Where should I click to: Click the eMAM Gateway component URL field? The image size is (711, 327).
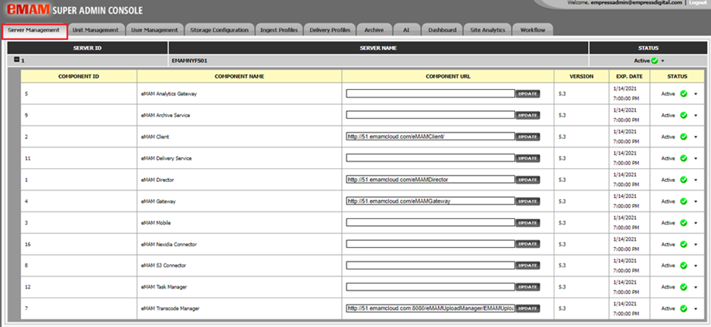click(x=430, y=201)
